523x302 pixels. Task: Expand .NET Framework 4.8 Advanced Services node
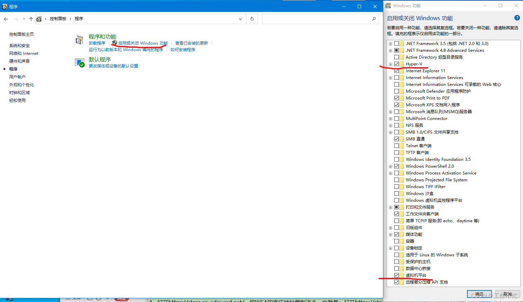390,50
